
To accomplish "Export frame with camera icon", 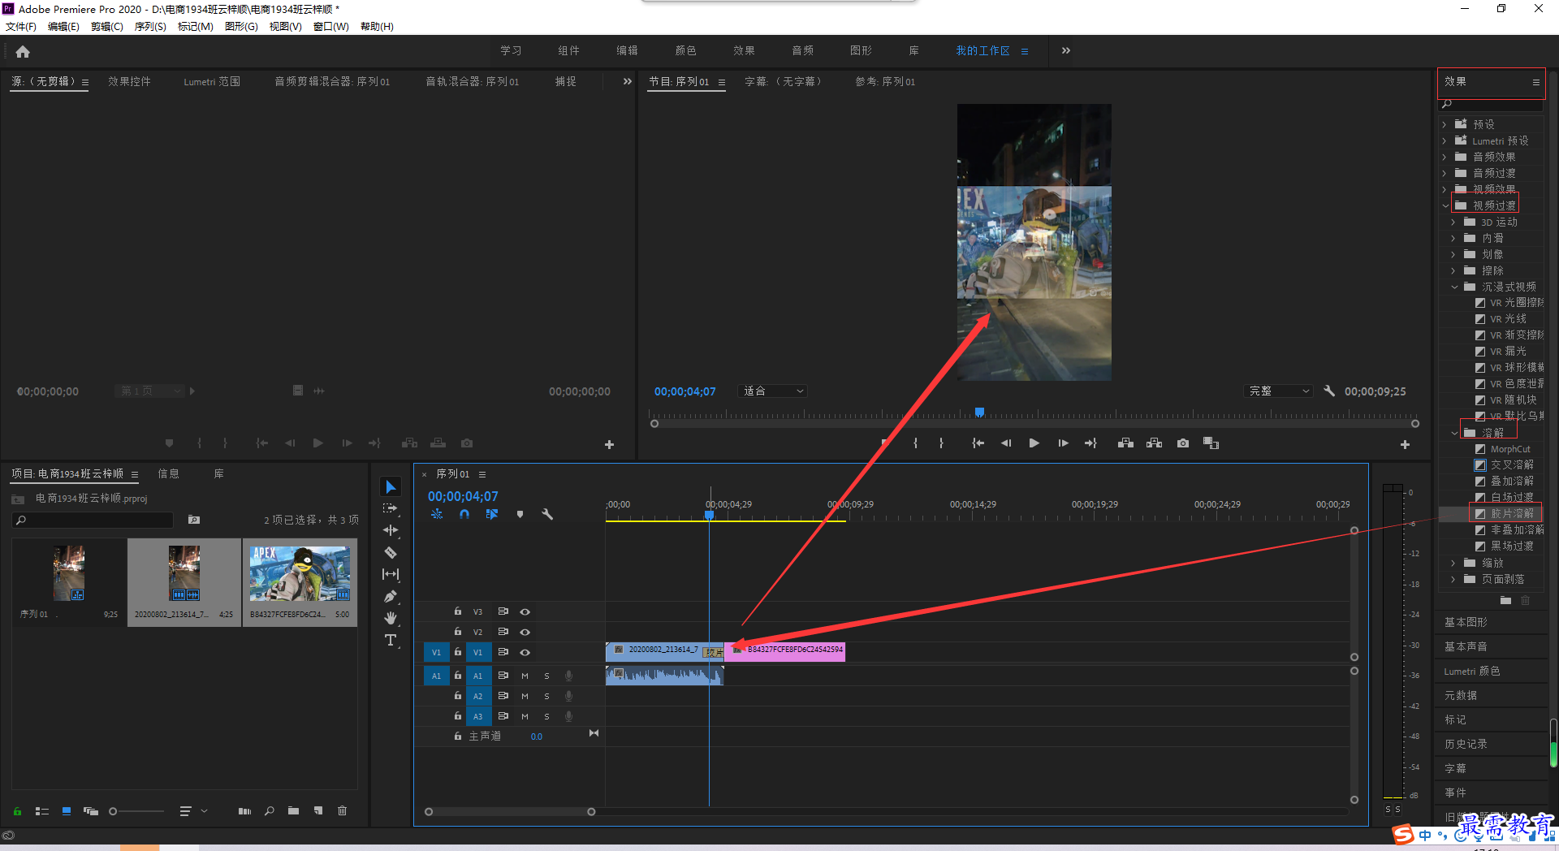I will pos(1183,443).
